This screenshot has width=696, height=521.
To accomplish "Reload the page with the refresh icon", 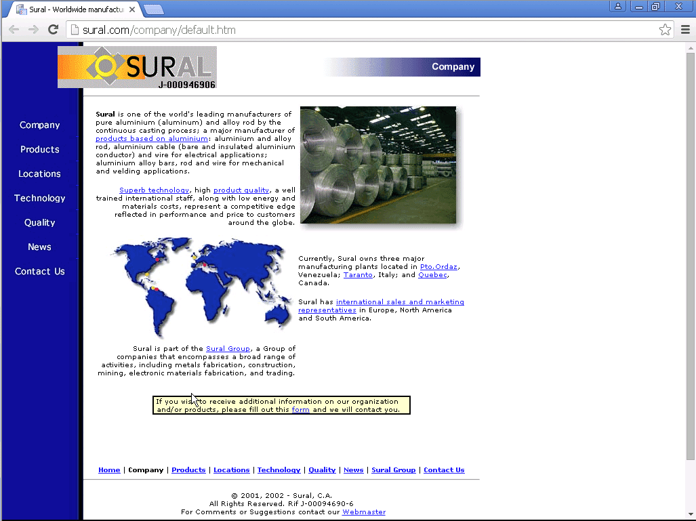I will [54, 30].
